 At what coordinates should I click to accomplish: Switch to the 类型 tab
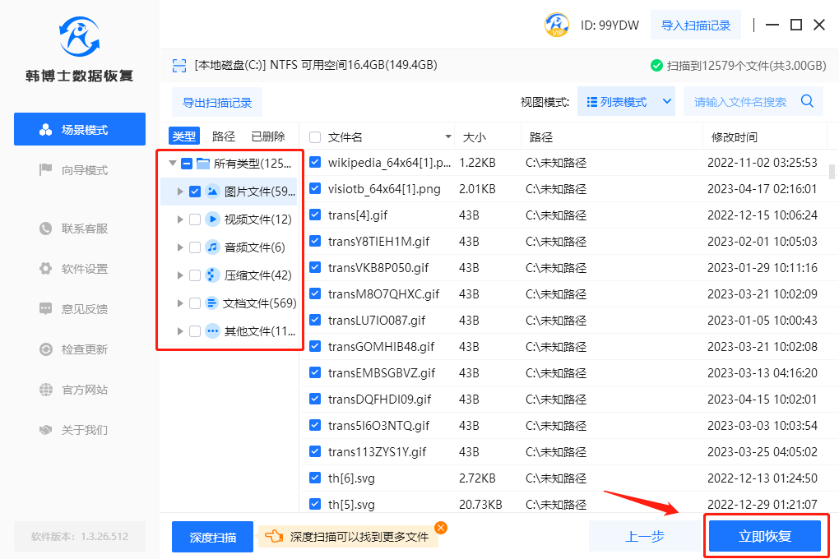(184, 136)
